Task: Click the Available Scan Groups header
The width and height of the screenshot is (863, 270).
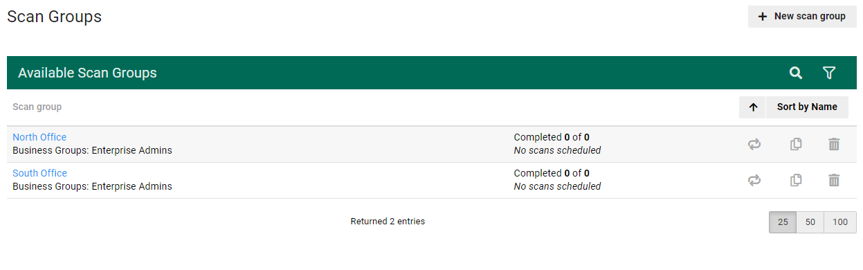Action: pyautogui.click(x=87, y=73)
